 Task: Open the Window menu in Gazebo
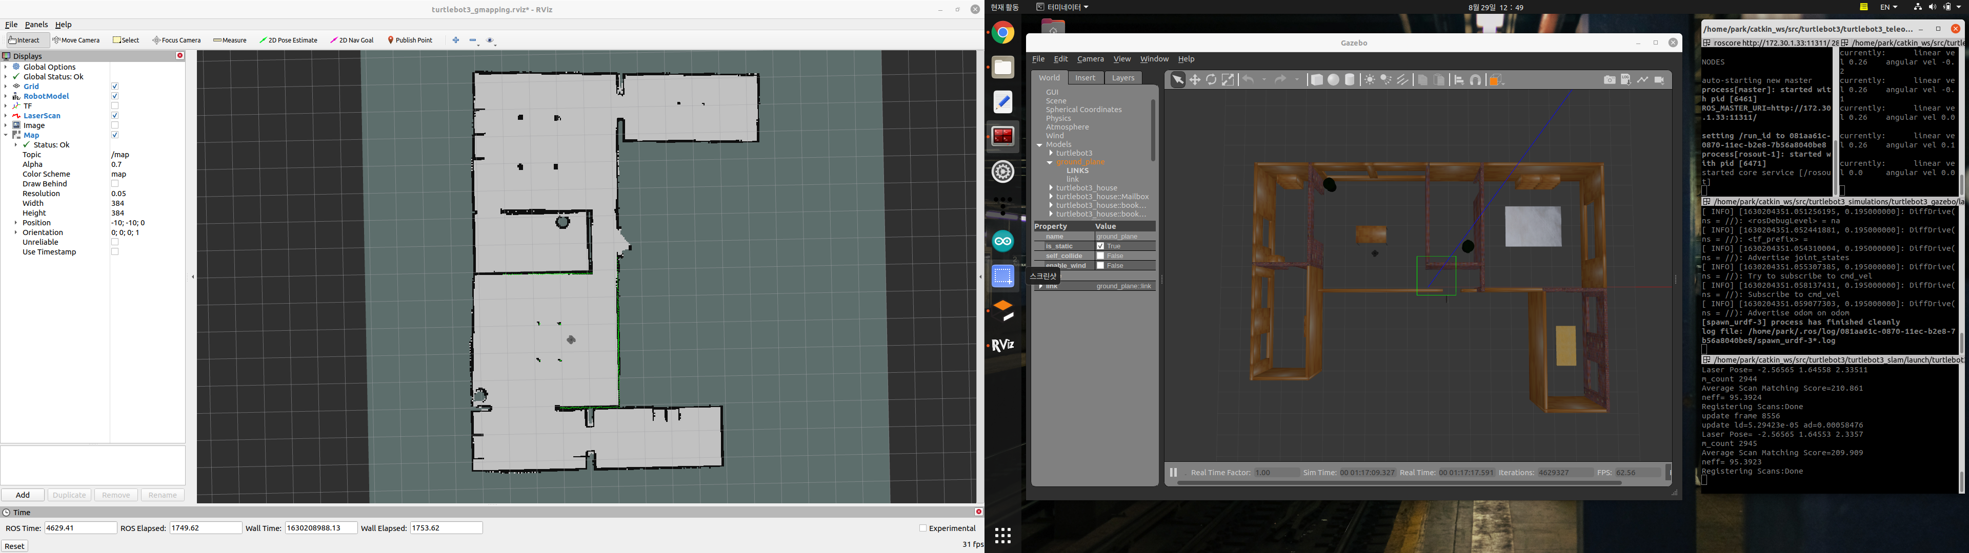[x=1154, y=59]
